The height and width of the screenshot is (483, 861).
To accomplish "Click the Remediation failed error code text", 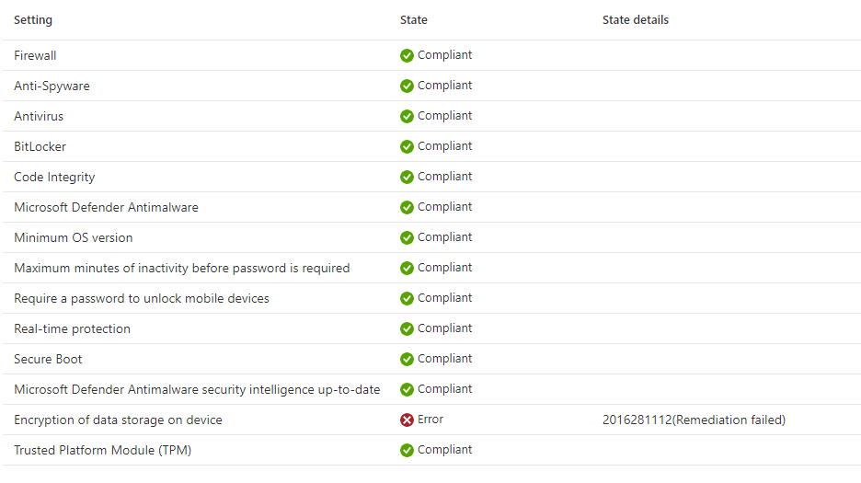I will pos(695,420).
